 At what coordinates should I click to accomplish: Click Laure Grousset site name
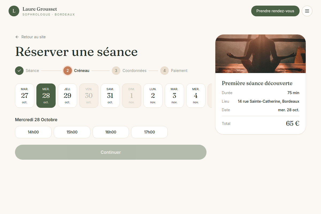[40, 9]
